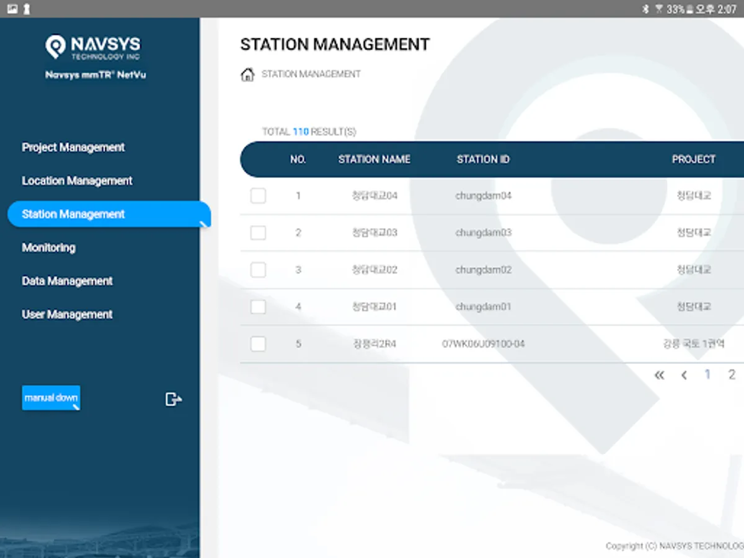The width and height of the screenshot is (744, 558).
Task: Tap the Bluetooth status bar icon
Action: click(x=645, y=9)
